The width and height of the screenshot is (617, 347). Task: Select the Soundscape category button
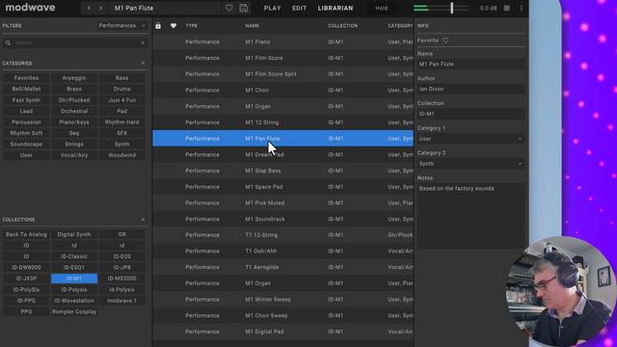point(26,144)
